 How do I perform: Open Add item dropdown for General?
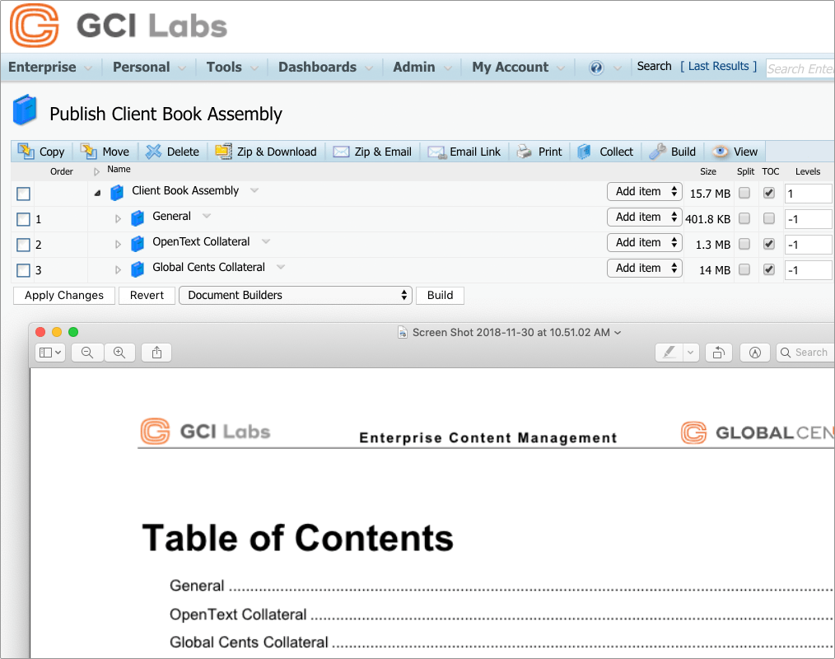644,217
